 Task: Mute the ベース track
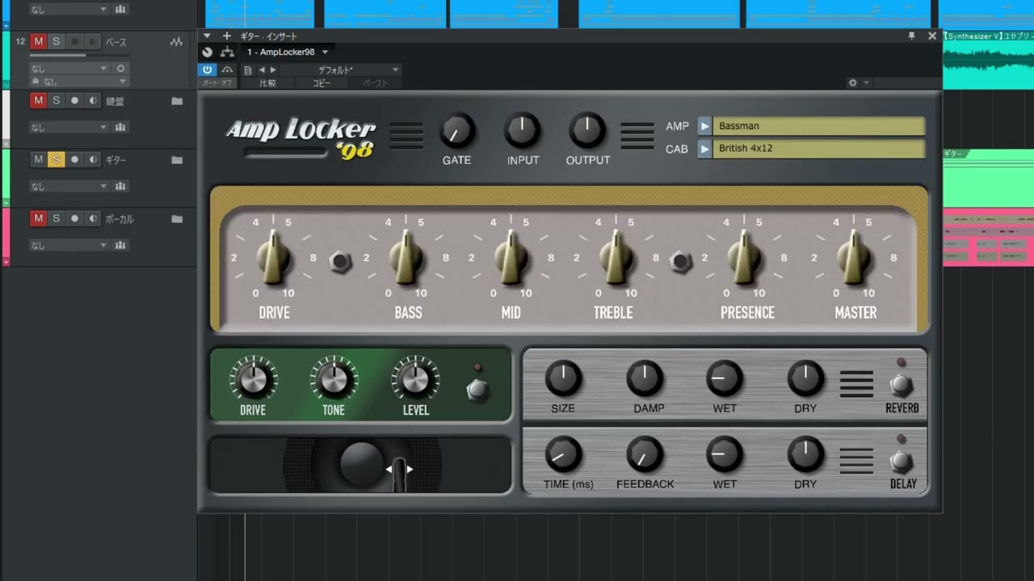(x=38, y=42)
